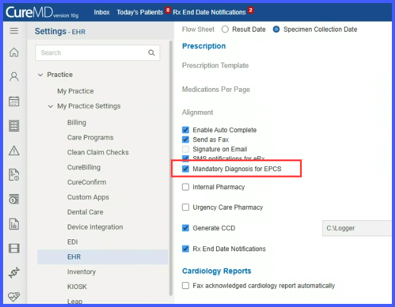Screen dimensions: 395x307
Task: Toggle Send as Fax checkbox
Action: (x=186, y=140)
